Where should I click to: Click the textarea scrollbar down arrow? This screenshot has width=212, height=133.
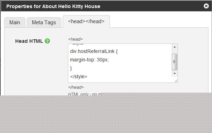click(x=175, y=74)
